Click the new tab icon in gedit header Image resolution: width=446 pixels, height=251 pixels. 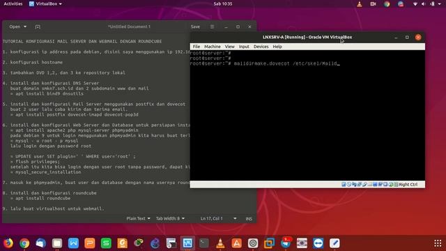38,26
